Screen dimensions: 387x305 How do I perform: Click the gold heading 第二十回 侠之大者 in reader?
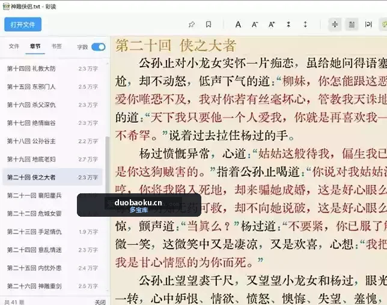pos(175,46)
